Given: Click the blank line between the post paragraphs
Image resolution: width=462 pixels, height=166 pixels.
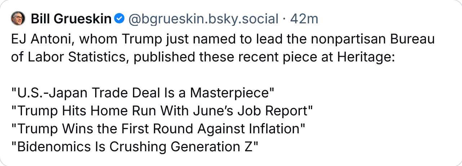Looking at the screenshot, I should pos(231,75).
